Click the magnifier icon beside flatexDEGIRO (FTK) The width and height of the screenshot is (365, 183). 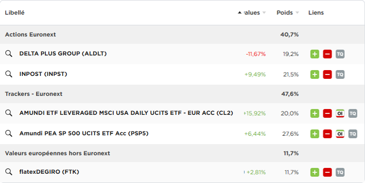click(x=9, y=172)
